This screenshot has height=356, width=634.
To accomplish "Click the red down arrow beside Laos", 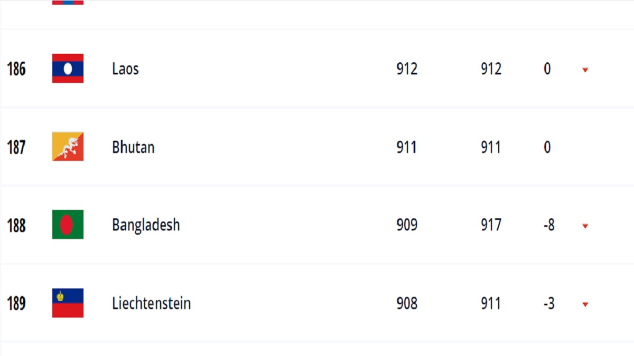I will pos(585,70).
